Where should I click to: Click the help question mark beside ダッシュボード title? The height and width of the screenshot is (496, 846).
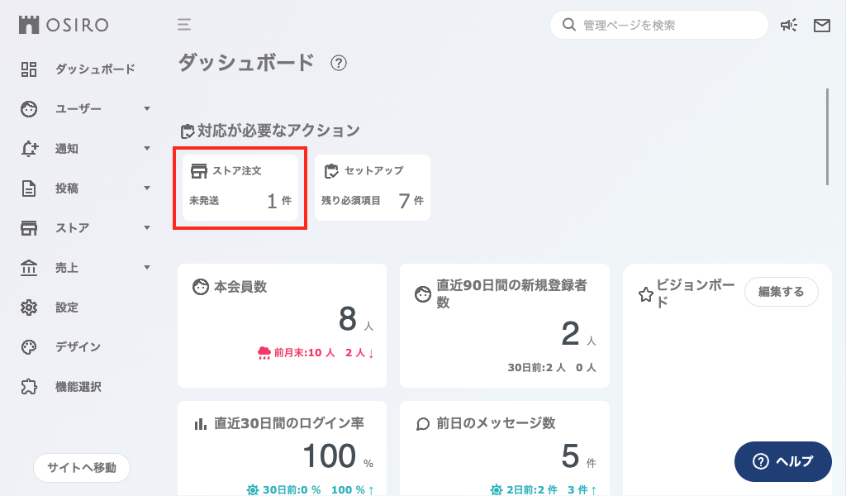[x=339, y=63]
